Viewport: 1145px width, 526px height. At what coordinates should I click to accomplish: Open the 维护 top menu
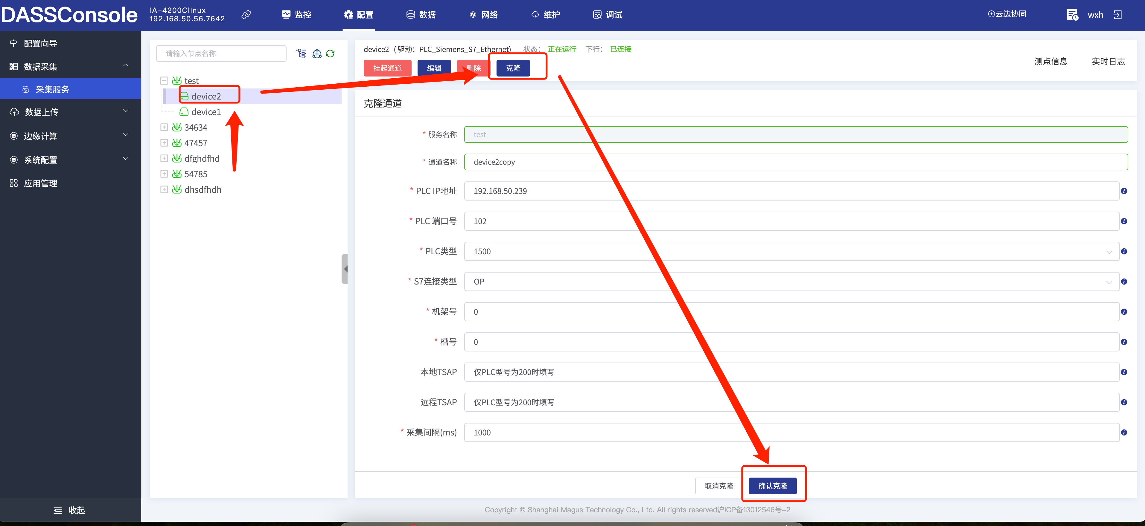coord(545,15)
